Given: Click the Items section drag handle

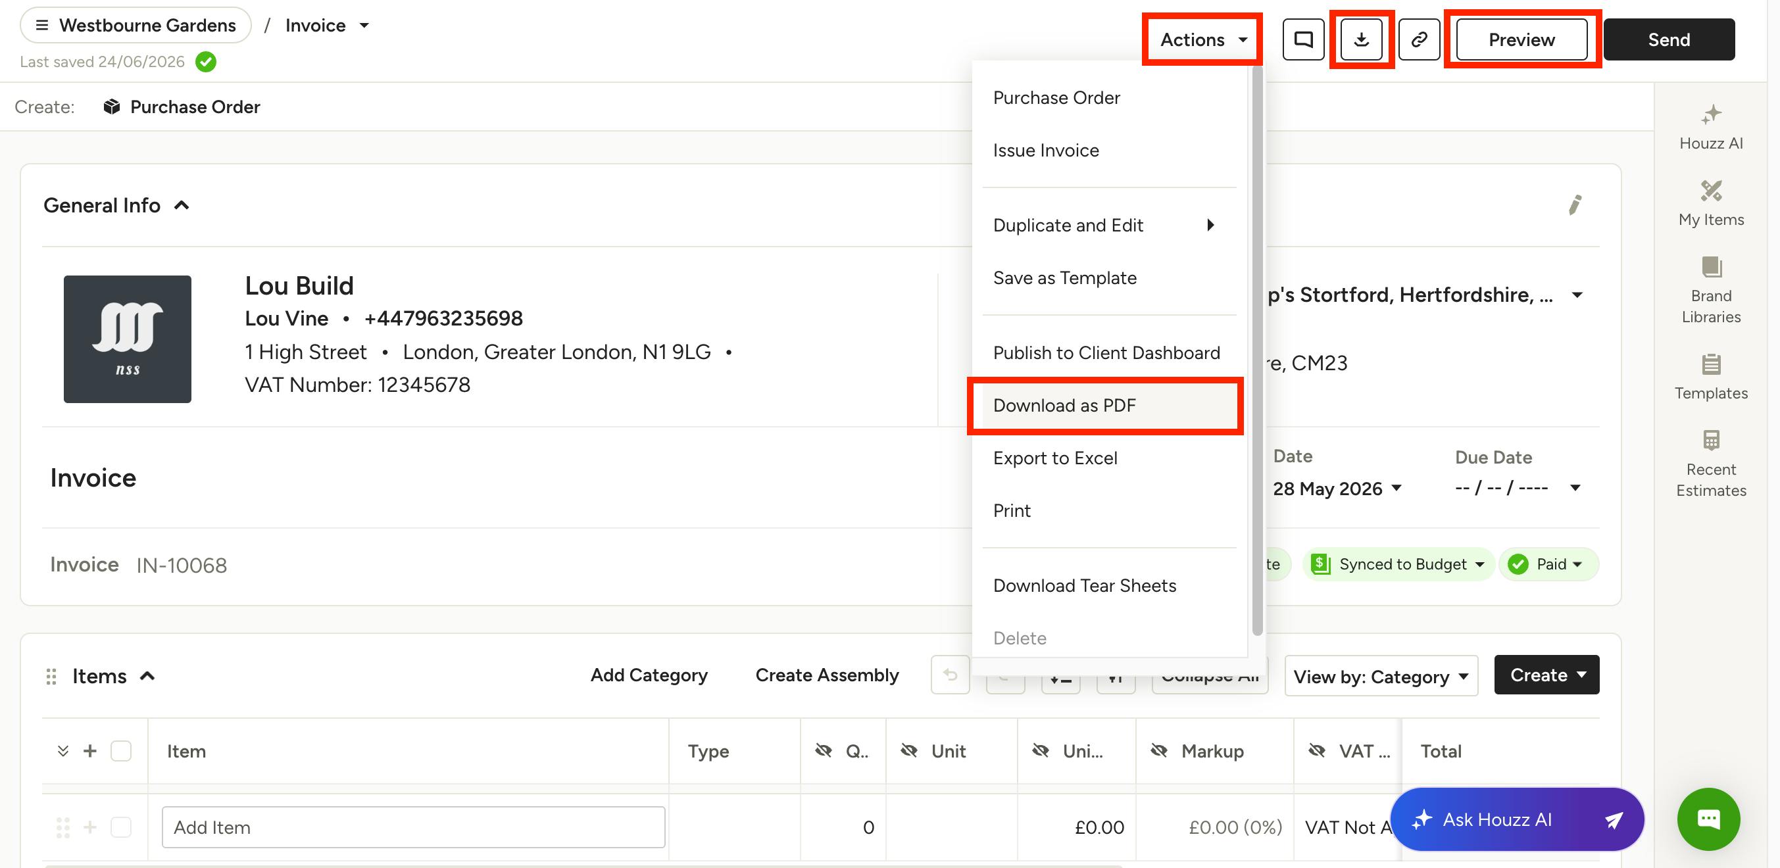Looking at the screenshot, I should pyautogui.click(x=51, y=677).
